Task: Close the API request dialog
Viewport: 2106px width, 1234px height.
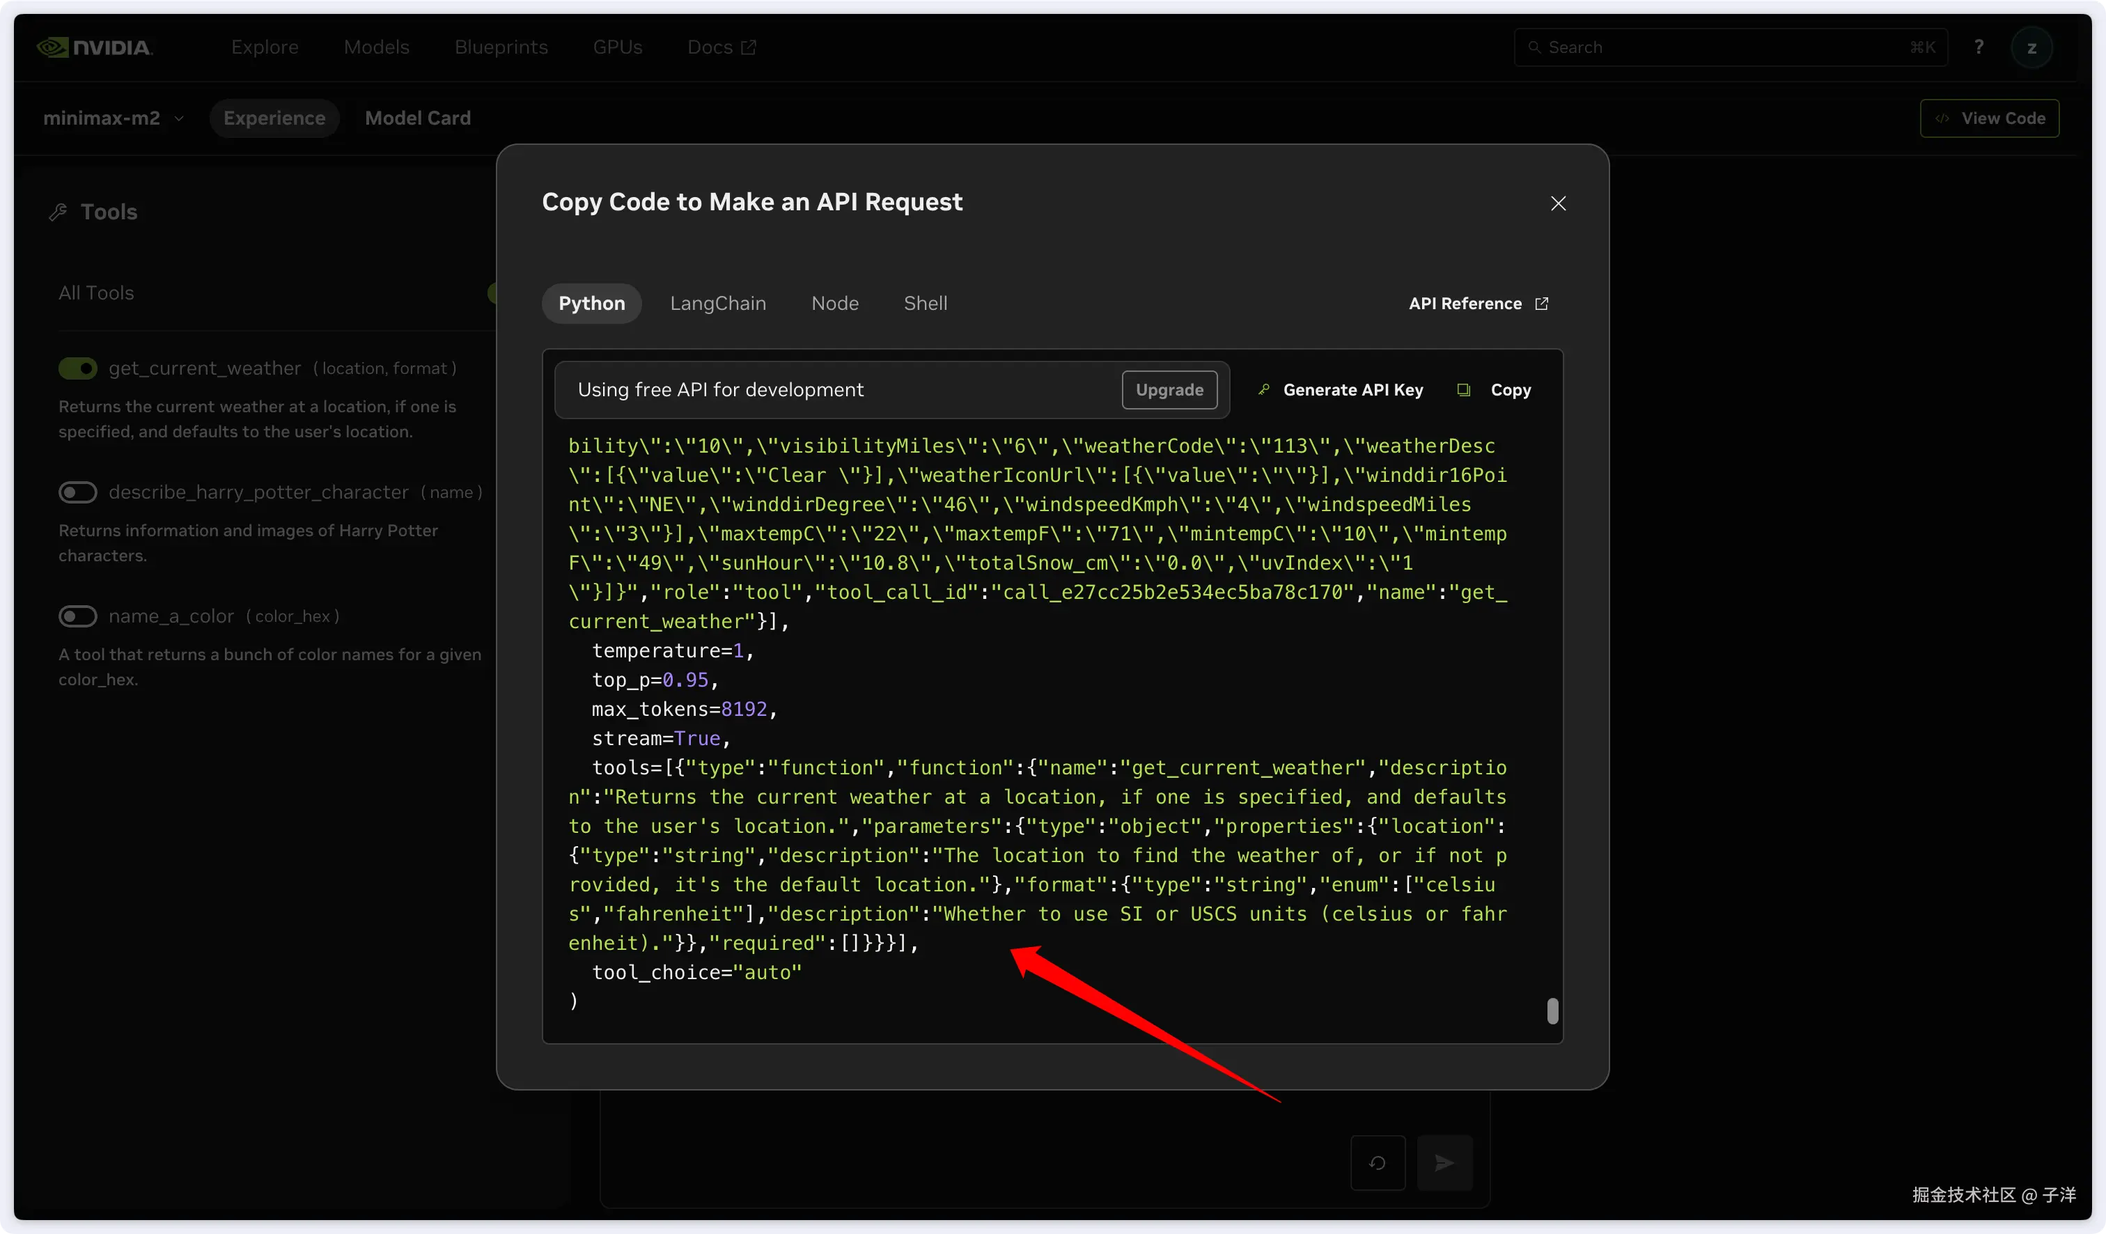Action: (x=1558, y=203)
